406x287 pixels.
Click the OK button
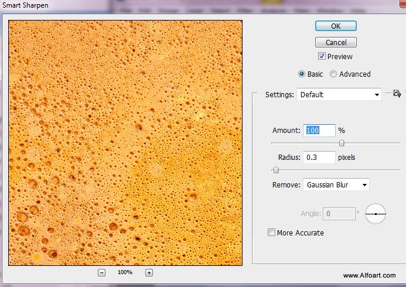tap(336, 26)
